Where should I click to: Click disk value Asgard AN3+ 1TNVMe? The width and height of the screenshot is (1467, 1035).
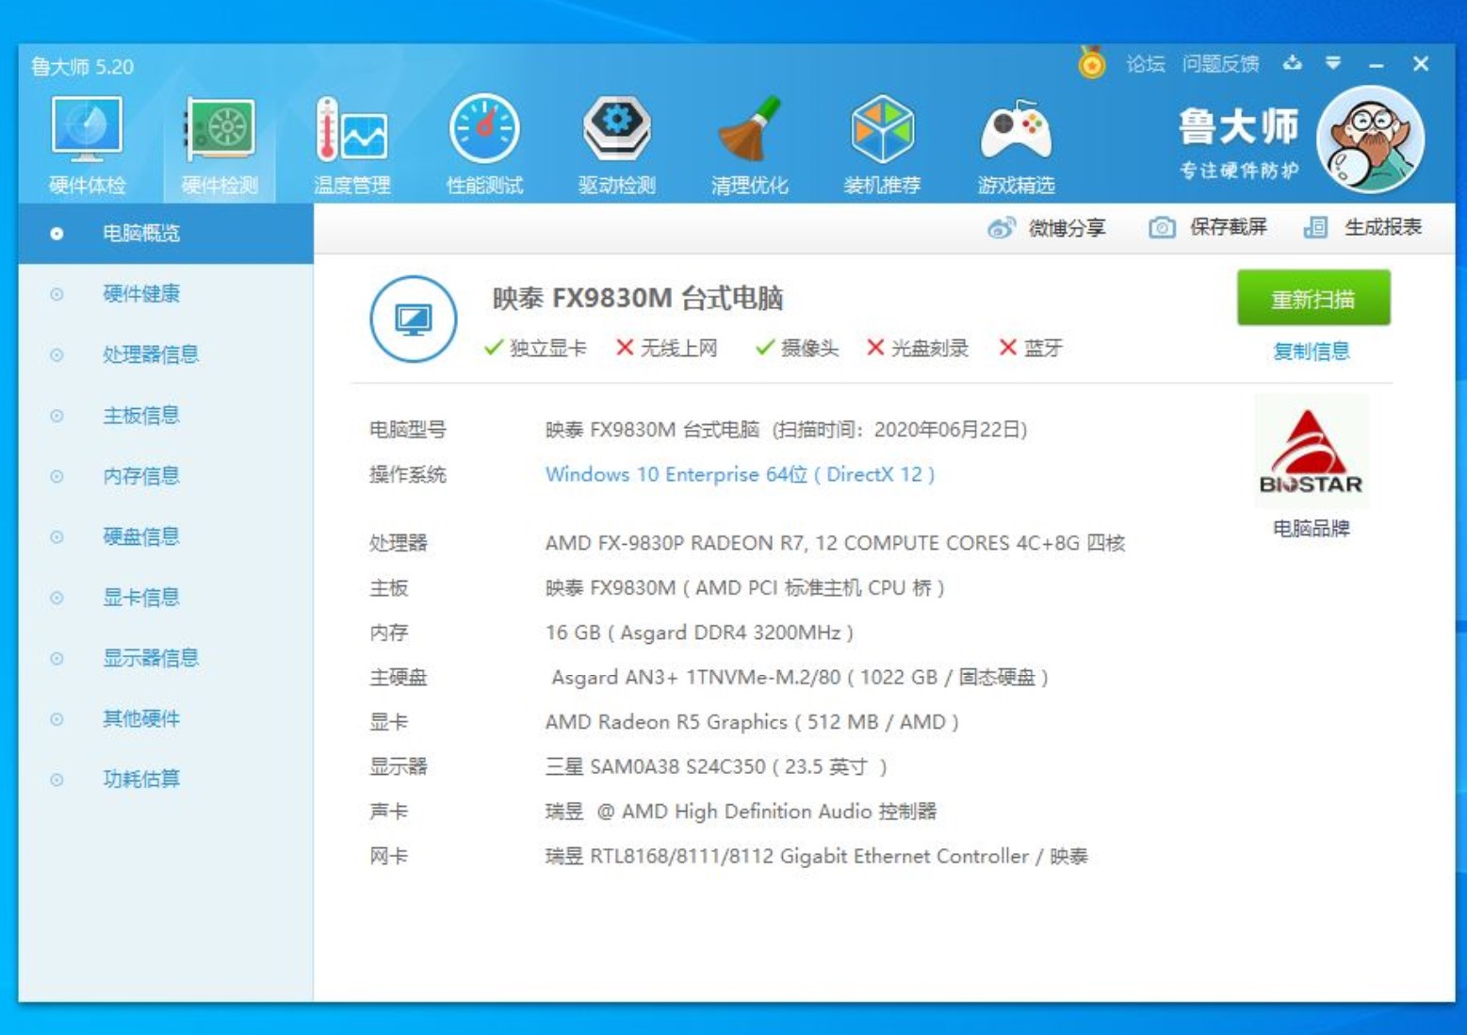click(x=800, y=678)
